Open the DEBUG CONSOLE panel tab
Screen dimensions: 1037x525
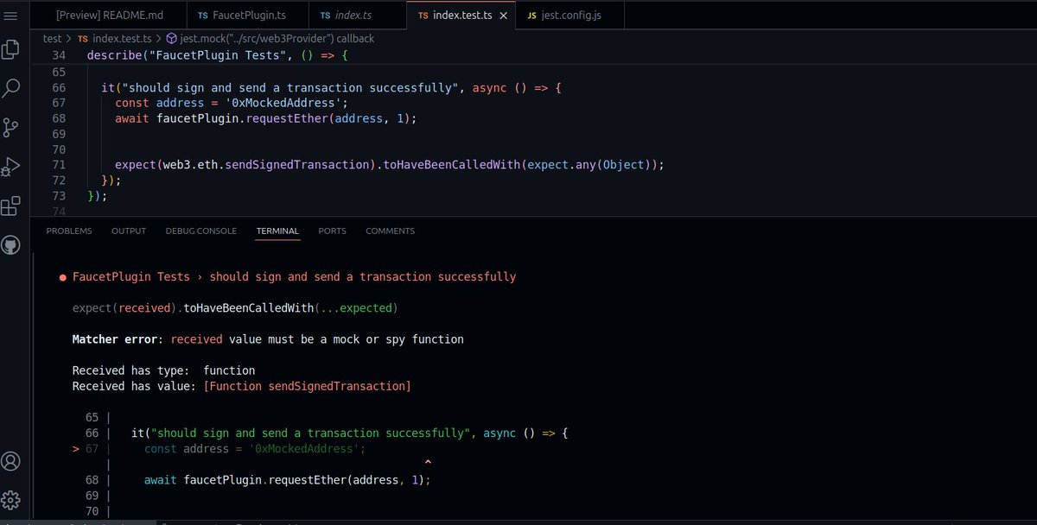(201, 231)
